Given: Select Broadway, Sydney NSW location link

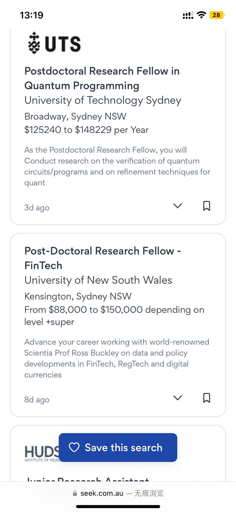Looking at the screenshot, I should pyautogui.click(x=75, y=116).
